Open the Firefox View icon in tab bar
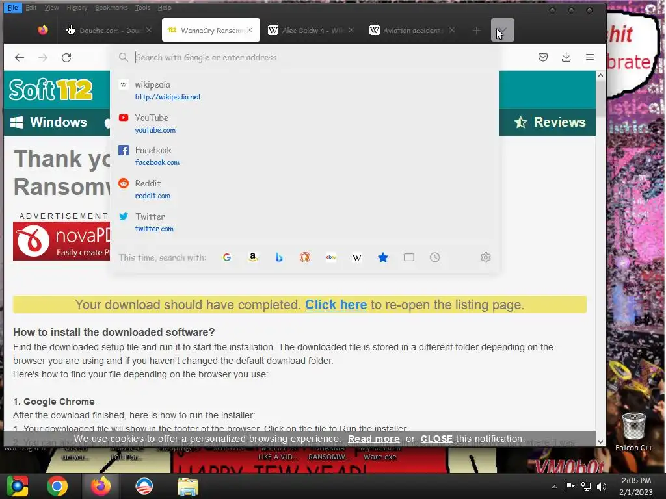 click(42, 30)
